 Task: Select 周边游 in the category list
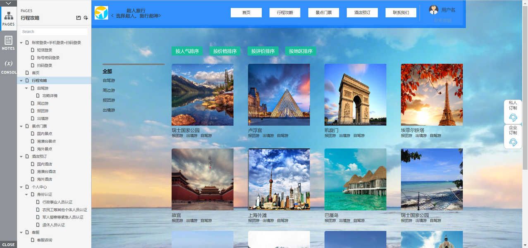pyautogui.click(x=109, y=91)
